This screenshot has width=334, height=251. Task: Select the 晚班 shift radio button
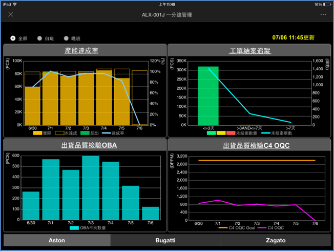click(x=66, y=38)
